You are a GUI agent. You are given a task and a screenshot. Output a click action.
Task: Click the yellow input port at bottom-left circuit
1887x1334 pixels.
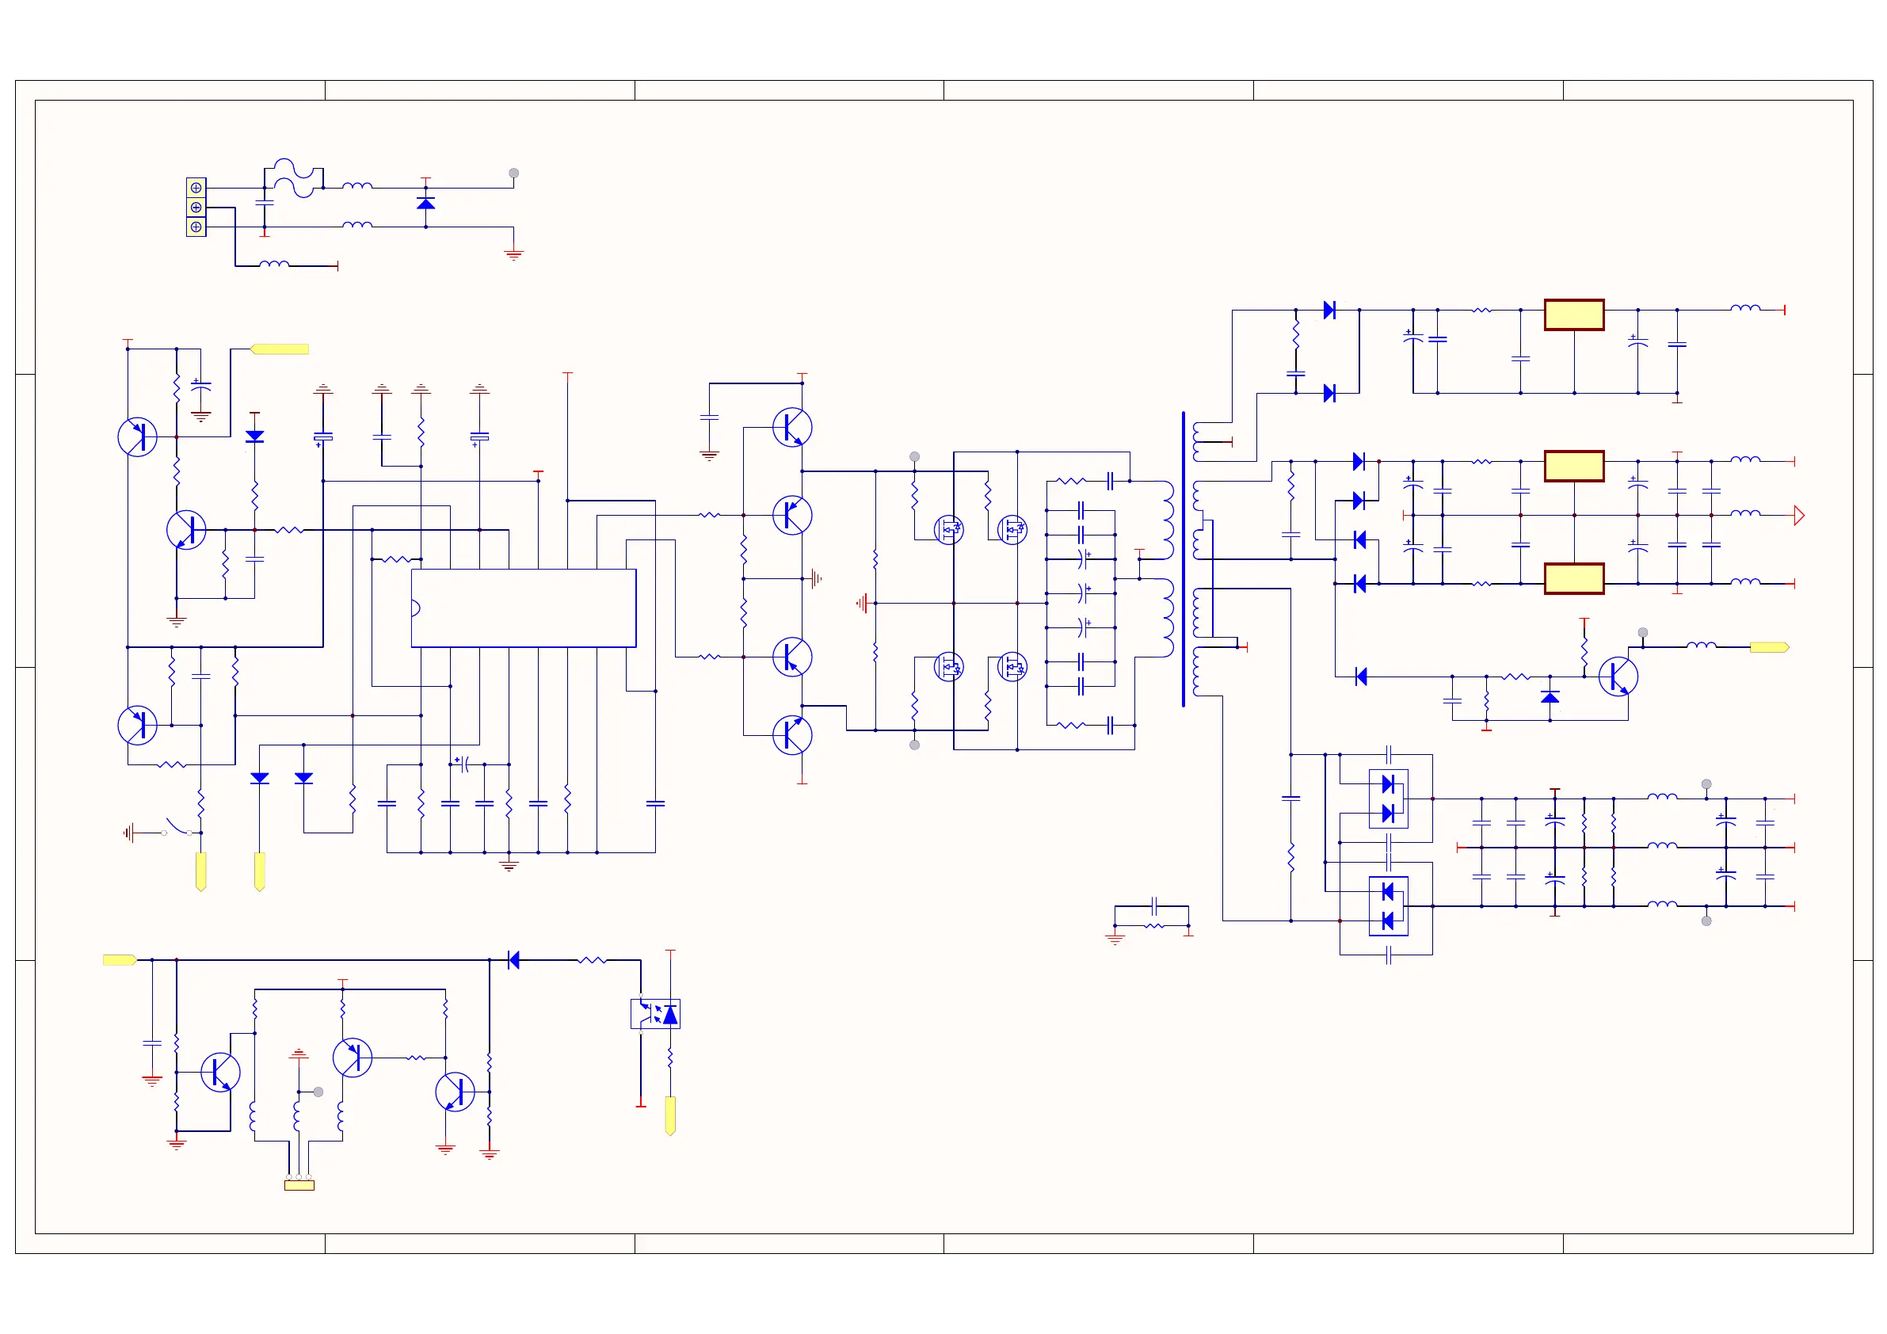[x=120, y=960]
